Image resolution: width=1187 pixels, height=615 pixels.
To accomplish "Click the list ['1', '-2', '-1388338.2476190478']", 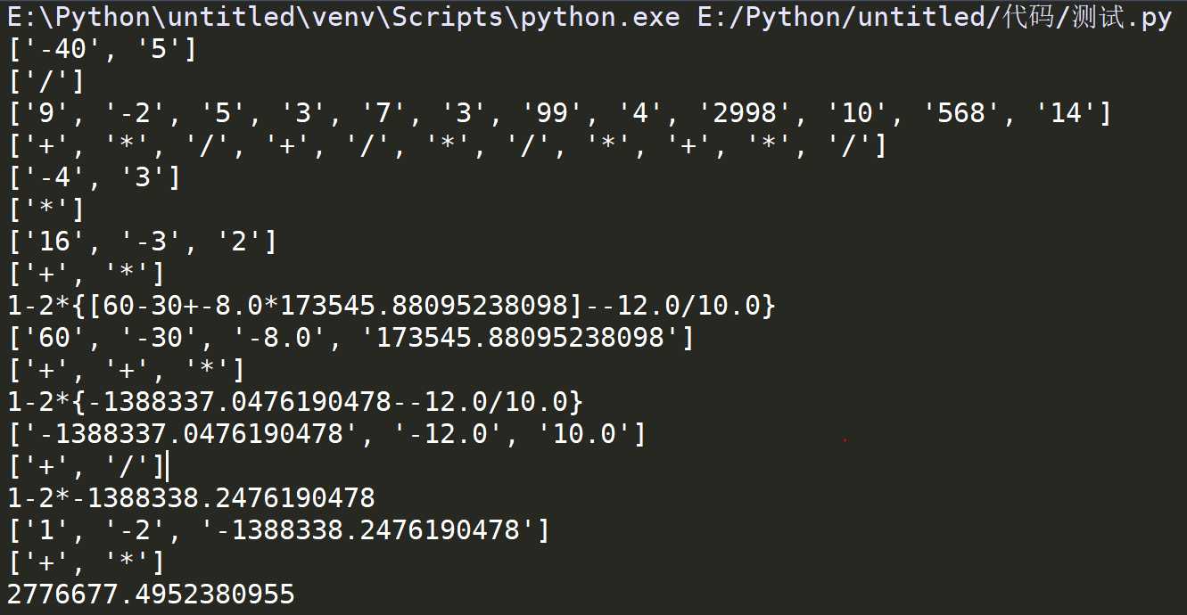I will coord(278,530).
